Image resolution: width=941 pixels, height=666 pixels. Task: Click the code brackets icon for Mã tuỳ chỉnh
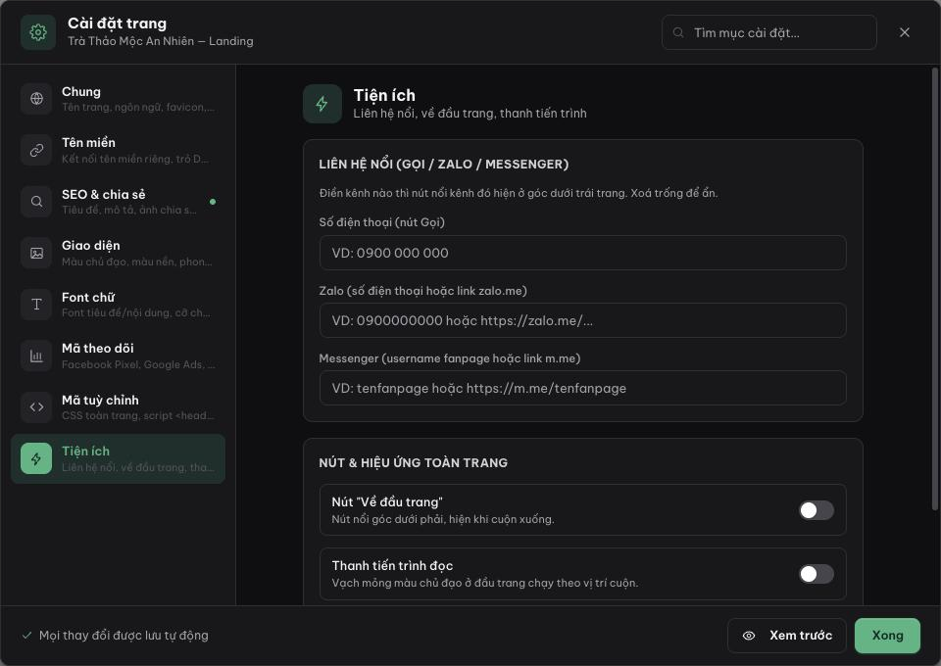36,407
